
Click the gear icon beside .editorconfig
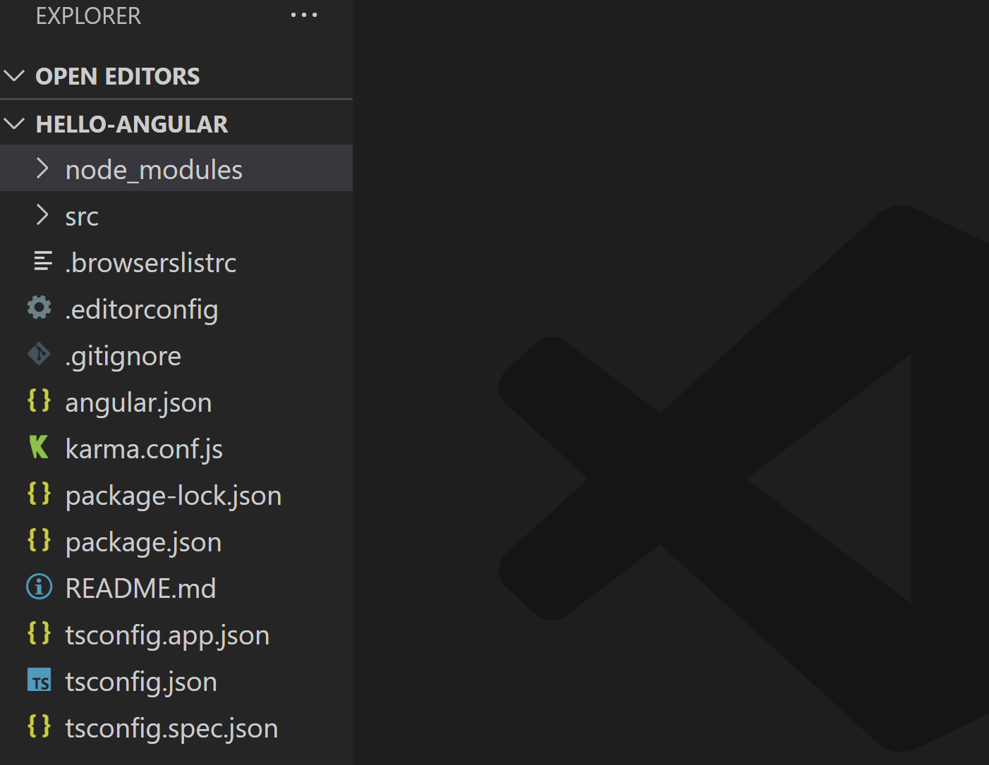40,307
